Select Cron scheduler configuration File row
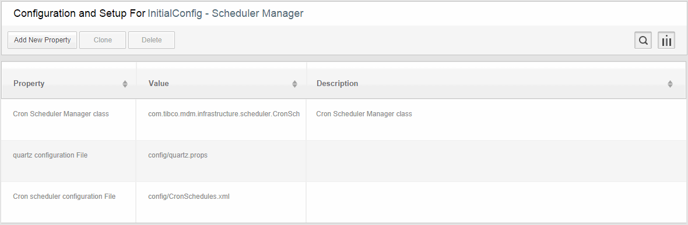The height and width of the screenshot is (225, 688). point(344,202)
